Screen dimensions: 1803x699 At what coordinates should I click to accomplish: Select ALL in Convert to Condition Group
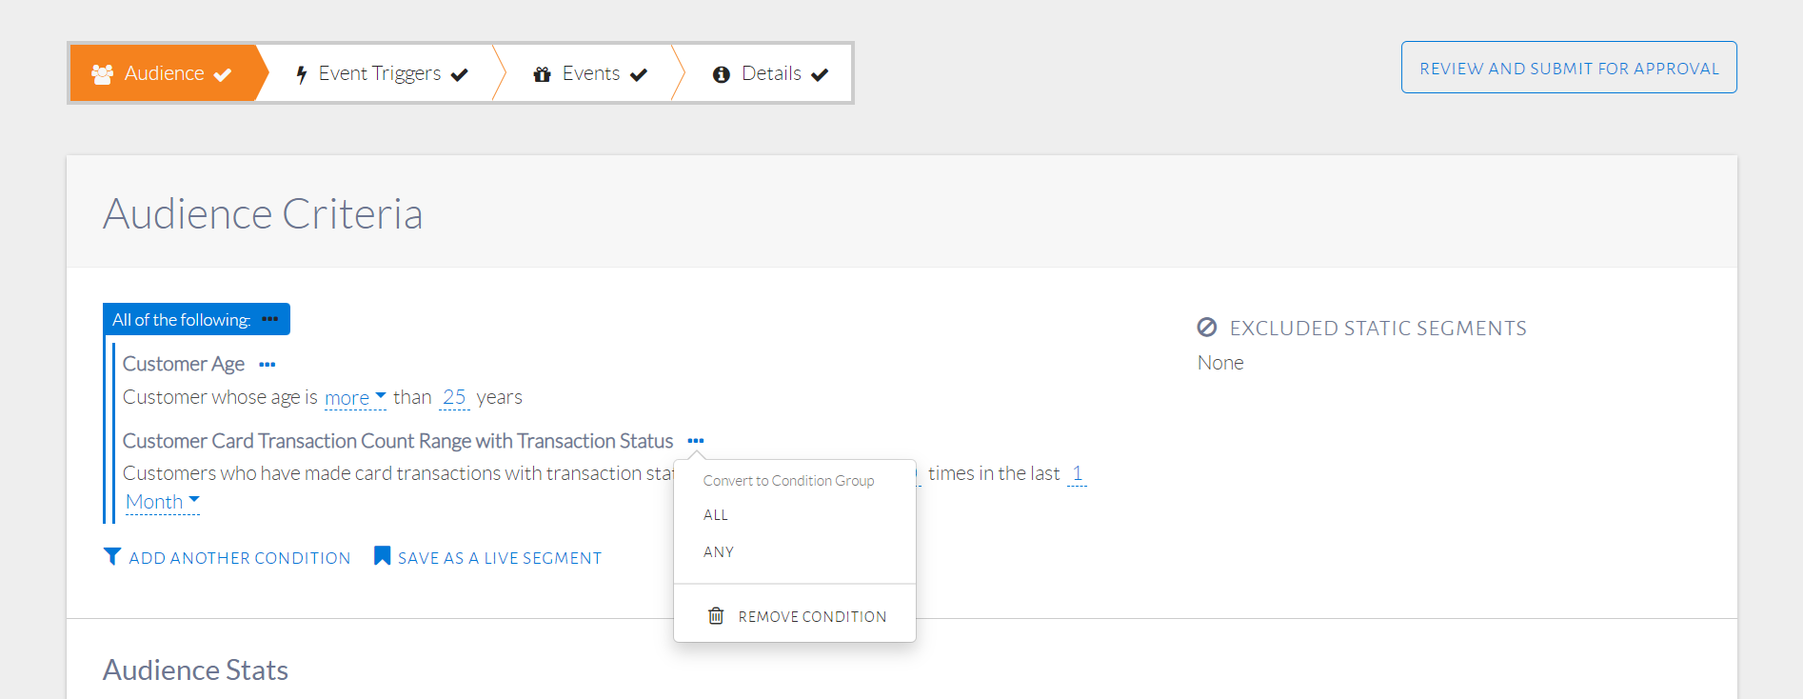pos(716,515)
